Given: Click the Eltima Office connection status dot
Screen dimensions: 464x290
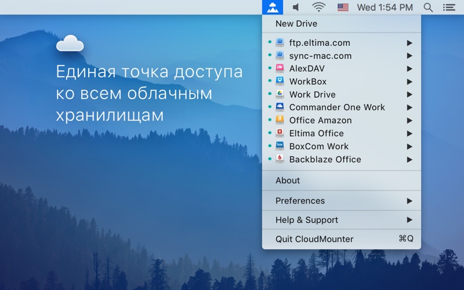Looking at the screenshot, I should pos(270,133).
